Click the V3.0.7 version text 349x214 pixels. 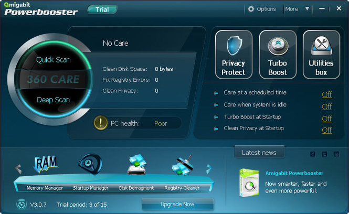38,205
